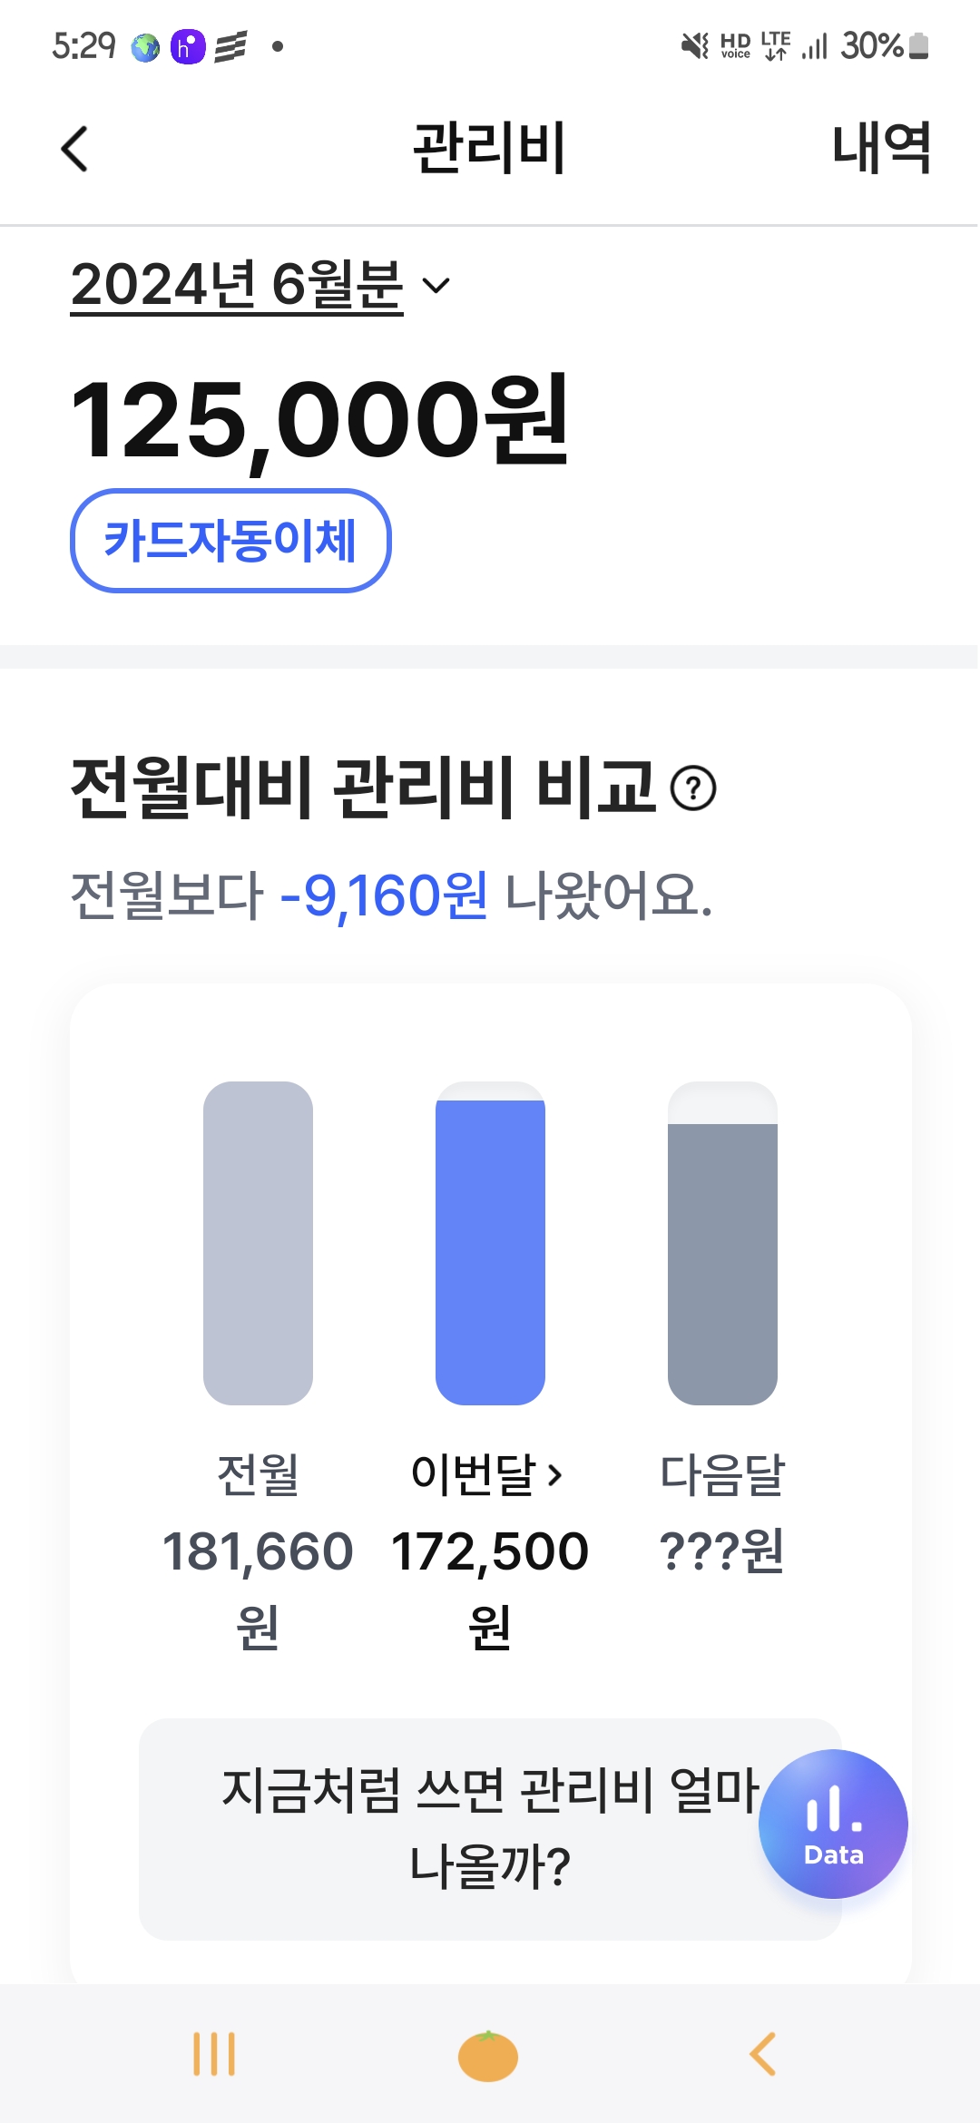This screenshot has height=2123, width=980.
Task: Tap the 125,000원 amount text
Action: pyautogui.click(x=319, y=421)
